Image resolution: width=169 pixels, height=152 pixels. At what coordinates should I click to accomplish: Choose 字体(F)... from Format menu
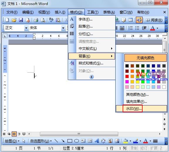point(92,19)
